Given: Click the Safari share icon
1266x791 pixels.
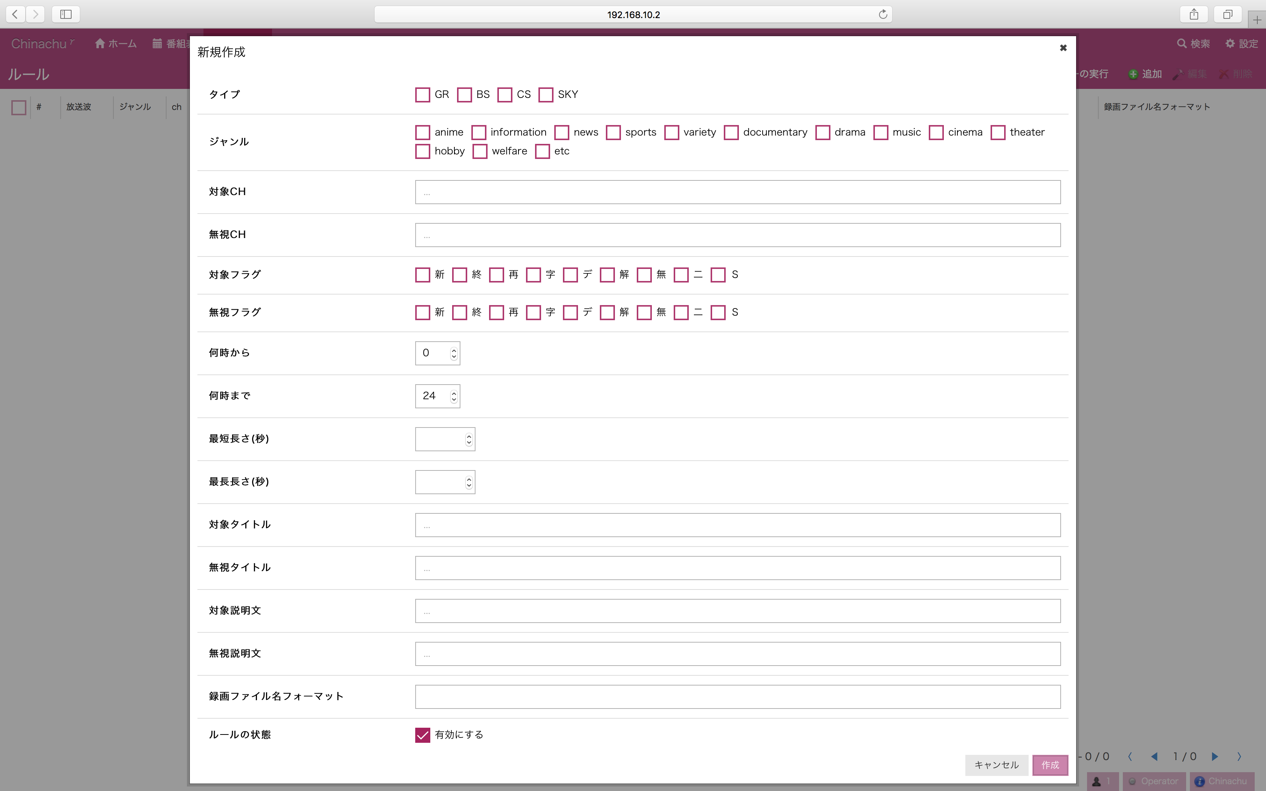Looking at the screenshot, I should (1193, 14).
